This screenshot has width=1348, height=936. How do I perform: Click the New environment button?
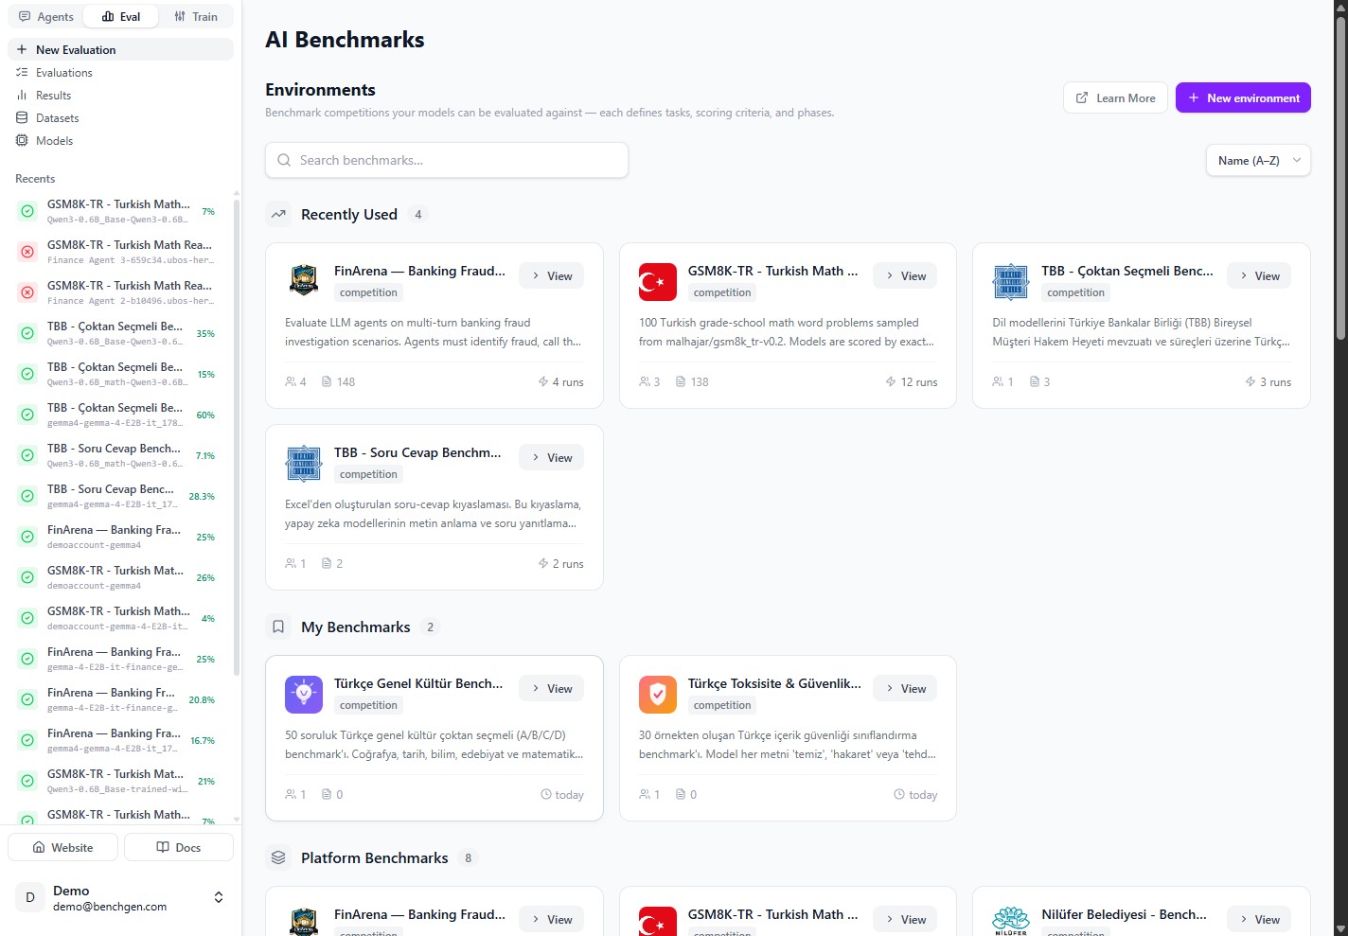(1243, 97)
